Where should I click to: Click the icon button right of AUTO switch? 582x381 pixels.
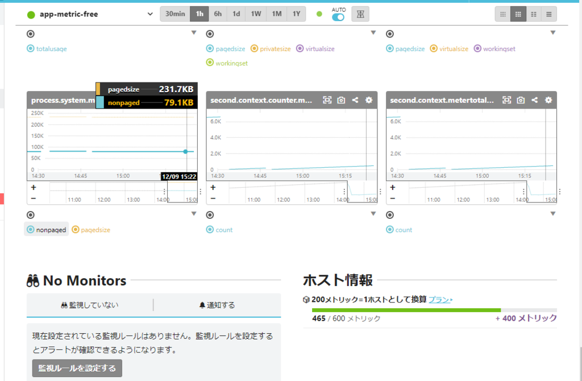[360, 14]
